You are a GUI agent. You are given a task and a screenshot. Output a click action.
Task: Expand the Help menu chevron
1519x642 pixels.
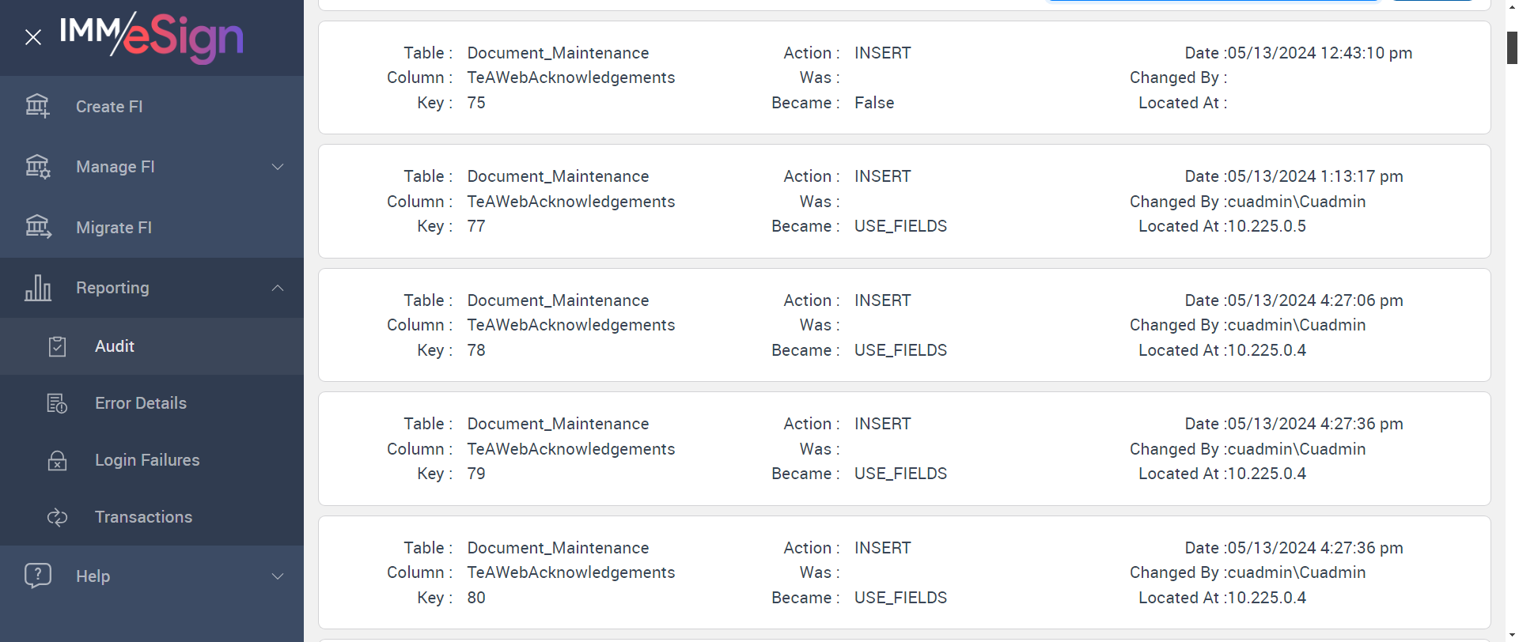point(278,576)
